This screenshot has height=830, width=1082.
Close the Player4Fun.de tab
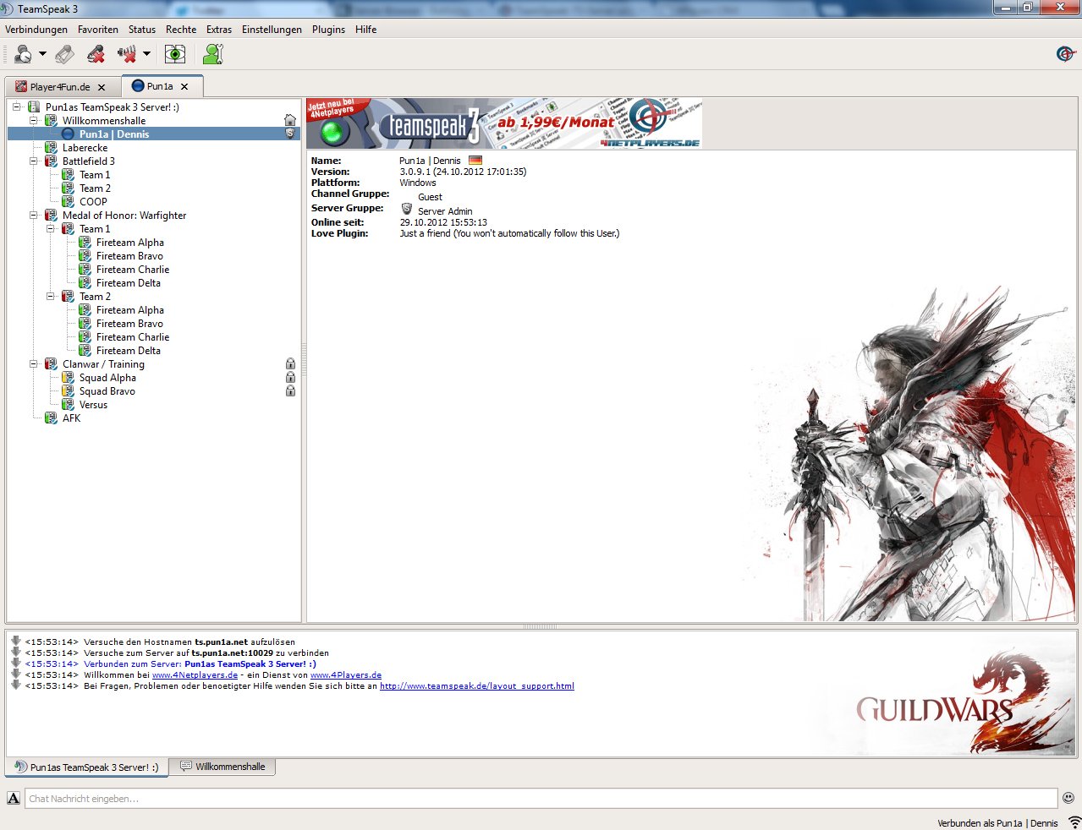point(102,87)
